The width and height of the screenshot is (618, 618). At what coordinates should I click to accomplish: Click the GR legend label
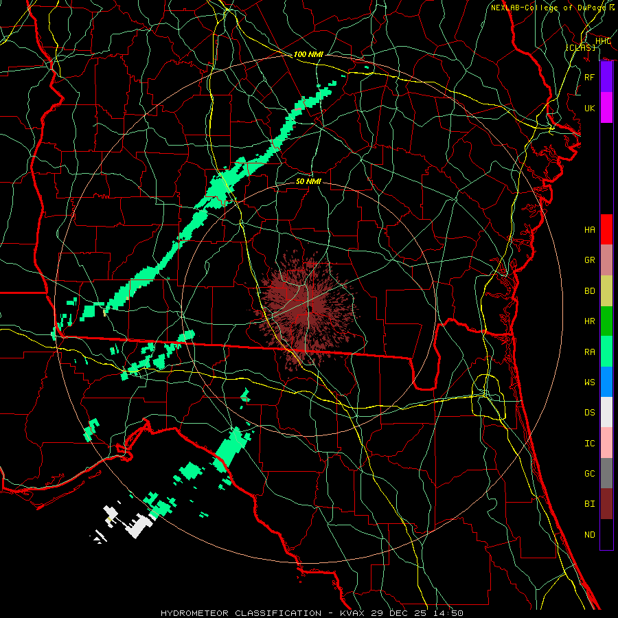(590, 260)
